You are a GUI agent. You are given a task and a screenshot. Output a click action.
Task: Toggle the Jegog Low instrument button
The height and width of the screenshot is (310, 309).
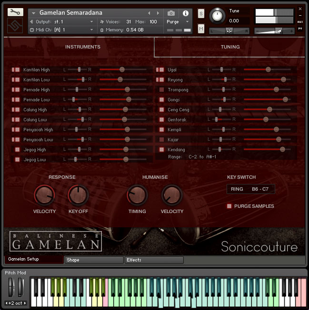(x=18, y=160)
